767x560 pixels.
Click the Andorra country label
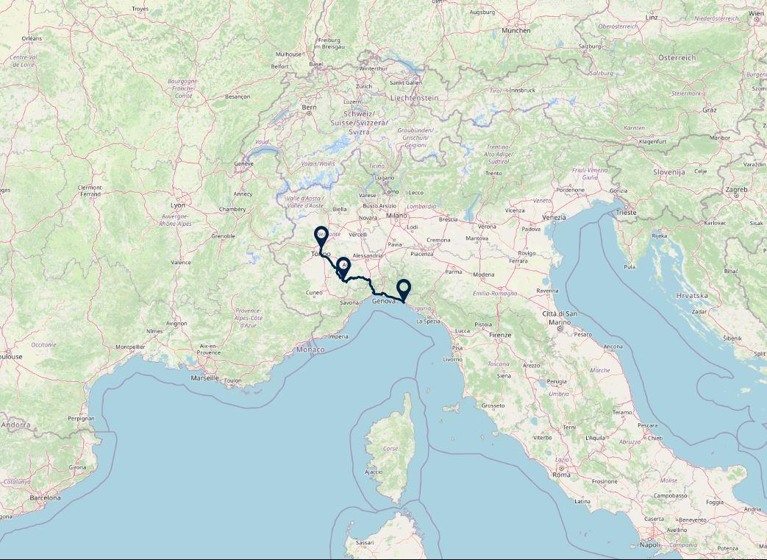(15, 425)
